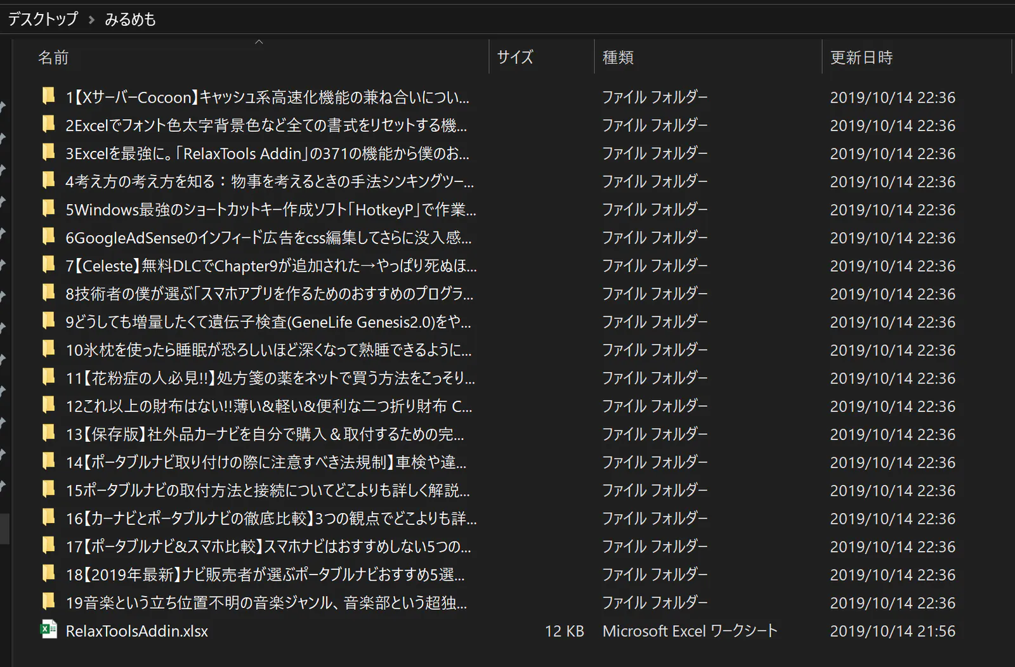1015x667 pixels.
Task: Click folder icon of 8技術者の僕が選ぶ row
Action: pyautogui.click(x=48, y=293)
